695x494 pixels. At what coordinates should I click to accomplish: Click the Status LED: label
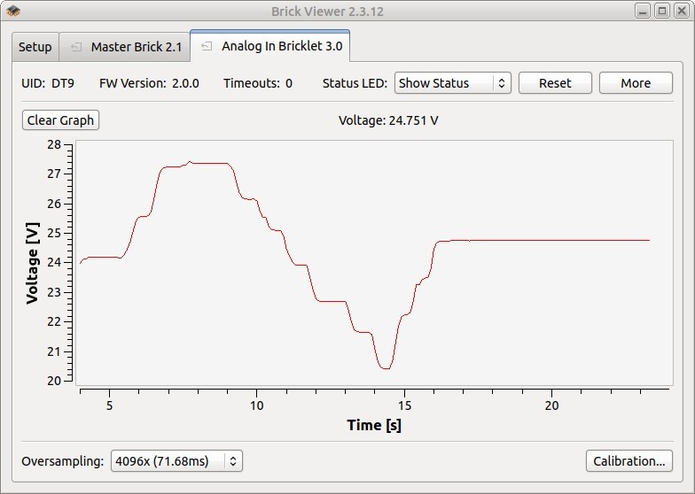point(355,83)
